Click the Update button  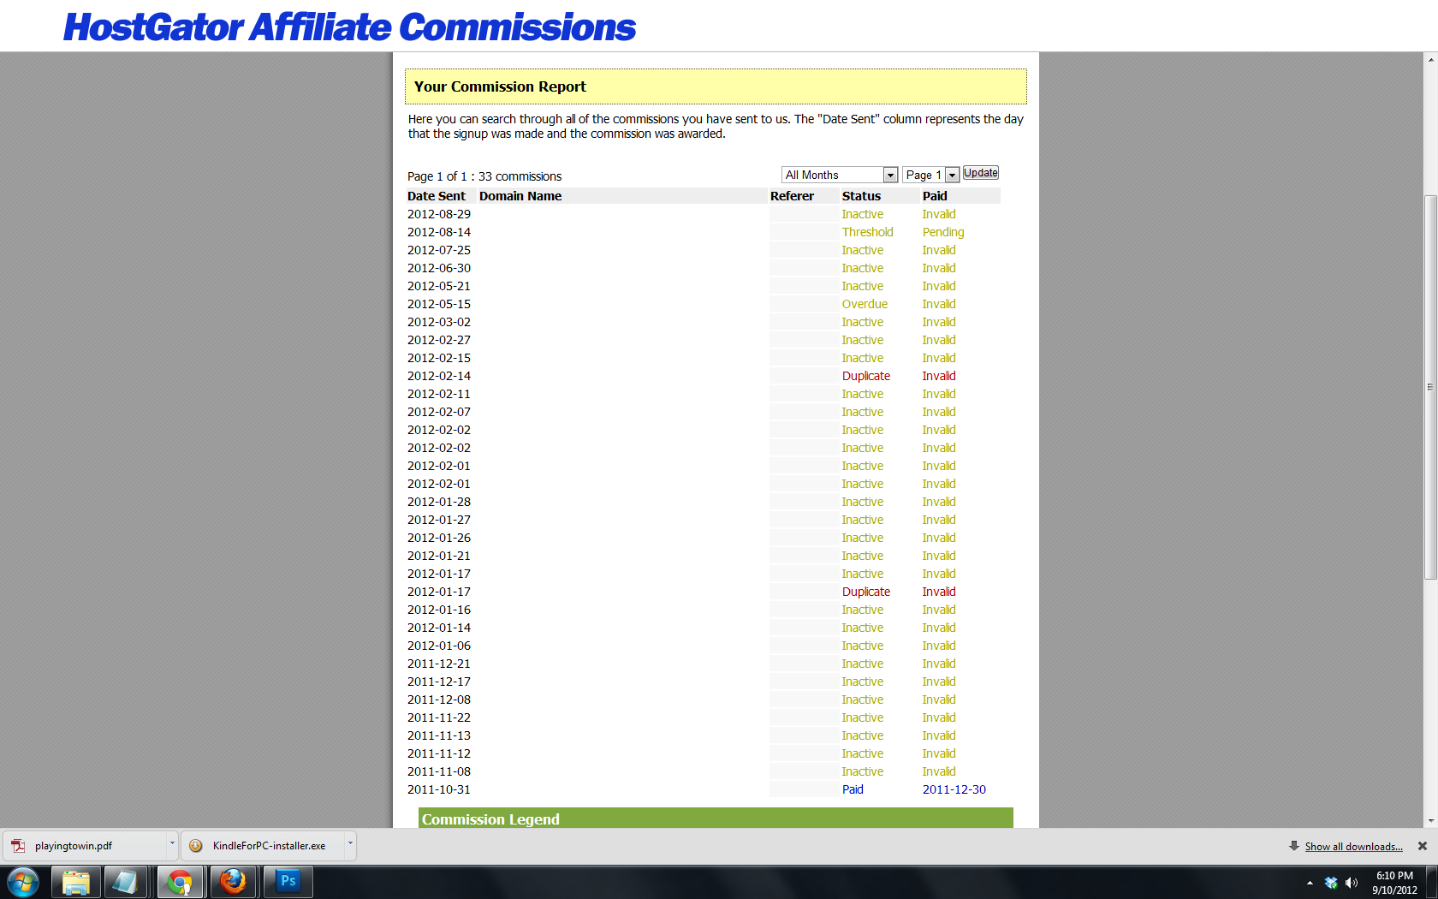(981, 173)
